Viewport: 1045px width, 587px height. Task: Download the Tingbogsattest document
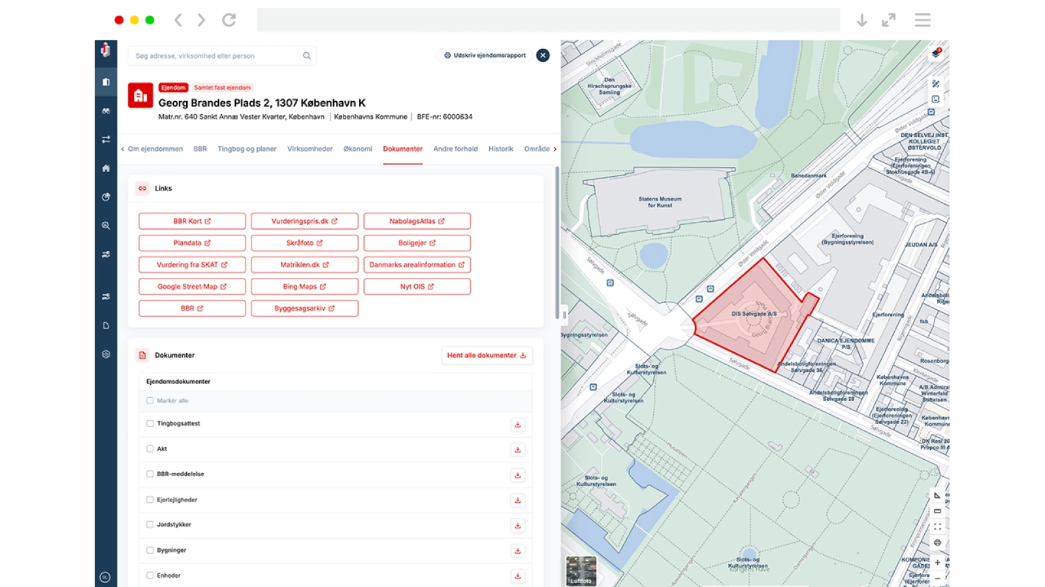click(517, 425)
